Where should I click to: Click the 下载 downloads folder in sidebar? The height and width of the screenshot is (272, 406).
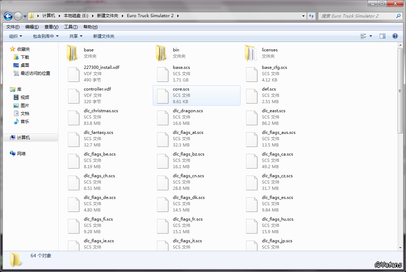(x=25, y=57)
